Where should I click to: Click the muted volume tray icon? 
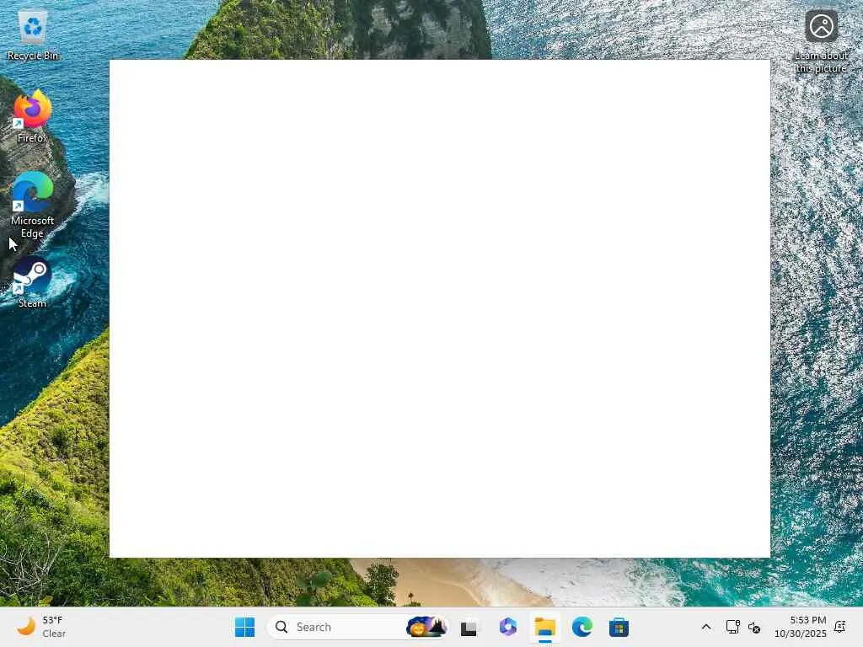coord(754,627)
